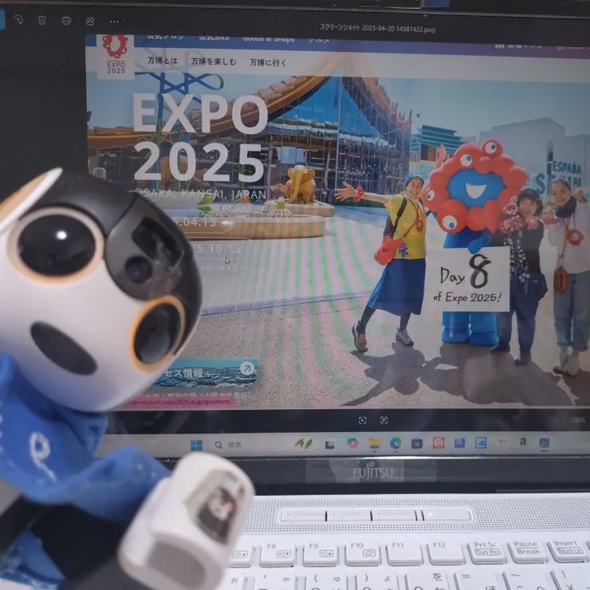Click the arrow icon on the アクセス情報 banner

[247, 368]
